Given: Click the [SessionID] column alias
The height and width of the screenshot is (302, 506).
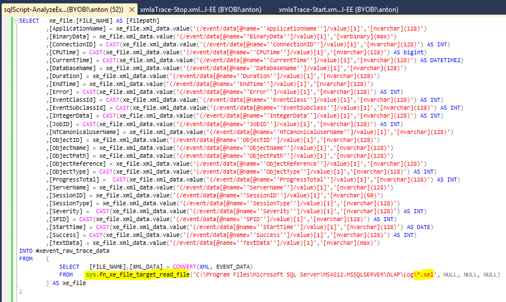Looking at the screenshot, I should [67, 196].
